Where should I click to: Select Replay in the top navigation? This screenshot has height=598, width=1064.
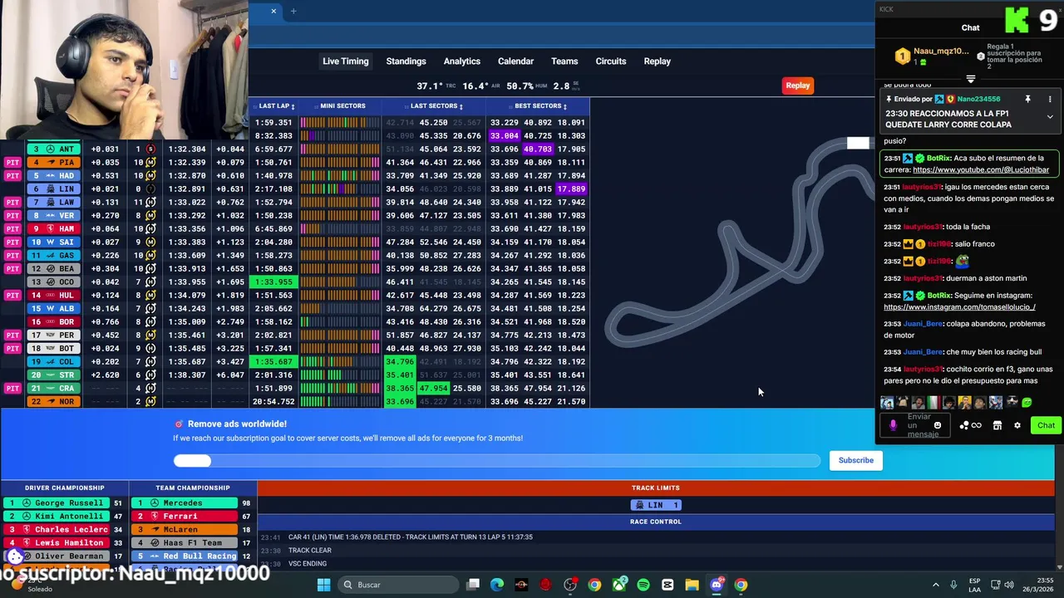tap(657, 61)
